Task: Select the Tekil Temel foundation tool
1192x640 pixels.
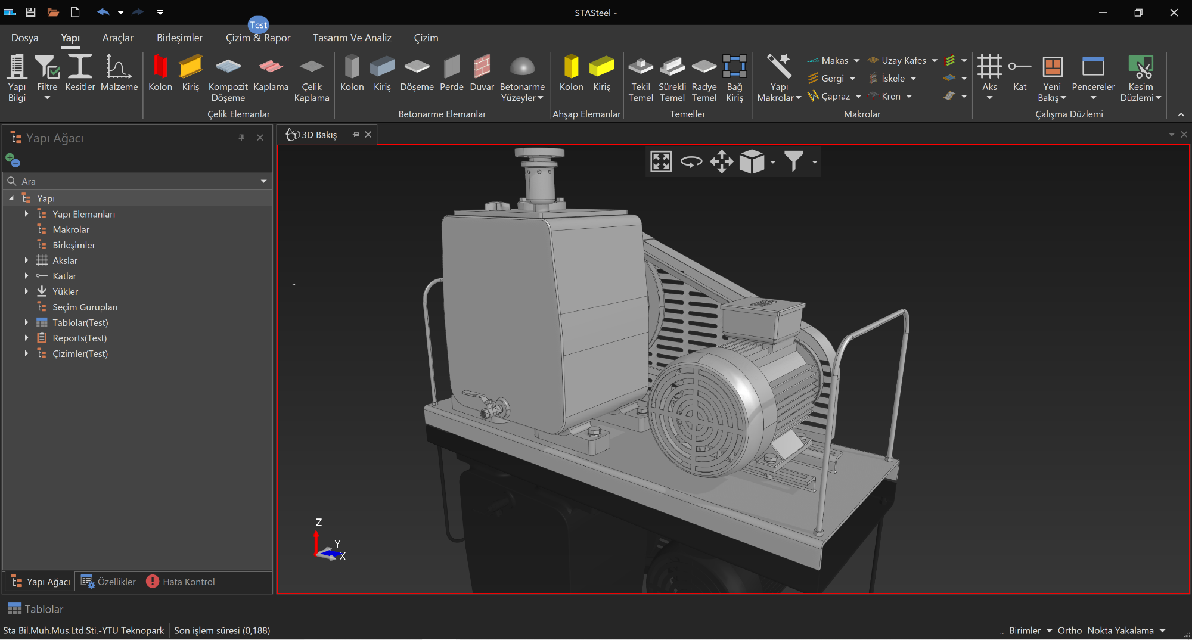Action: 640,67
